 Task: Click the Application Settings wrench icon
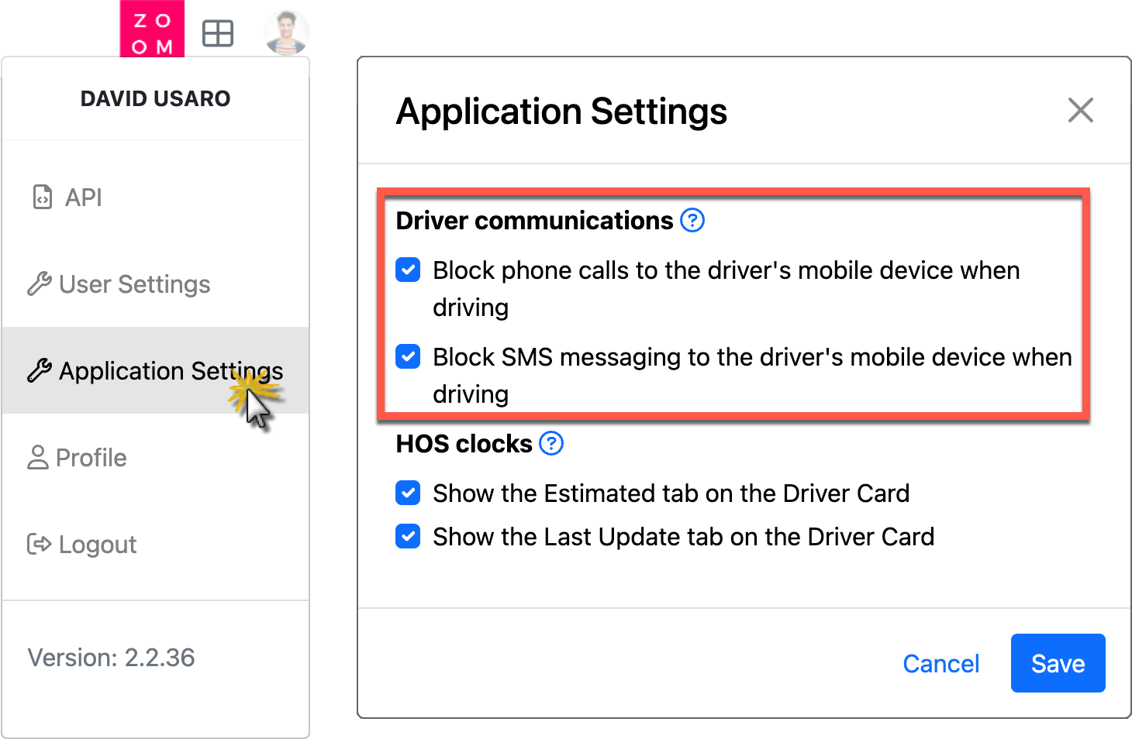coord(40,371)
